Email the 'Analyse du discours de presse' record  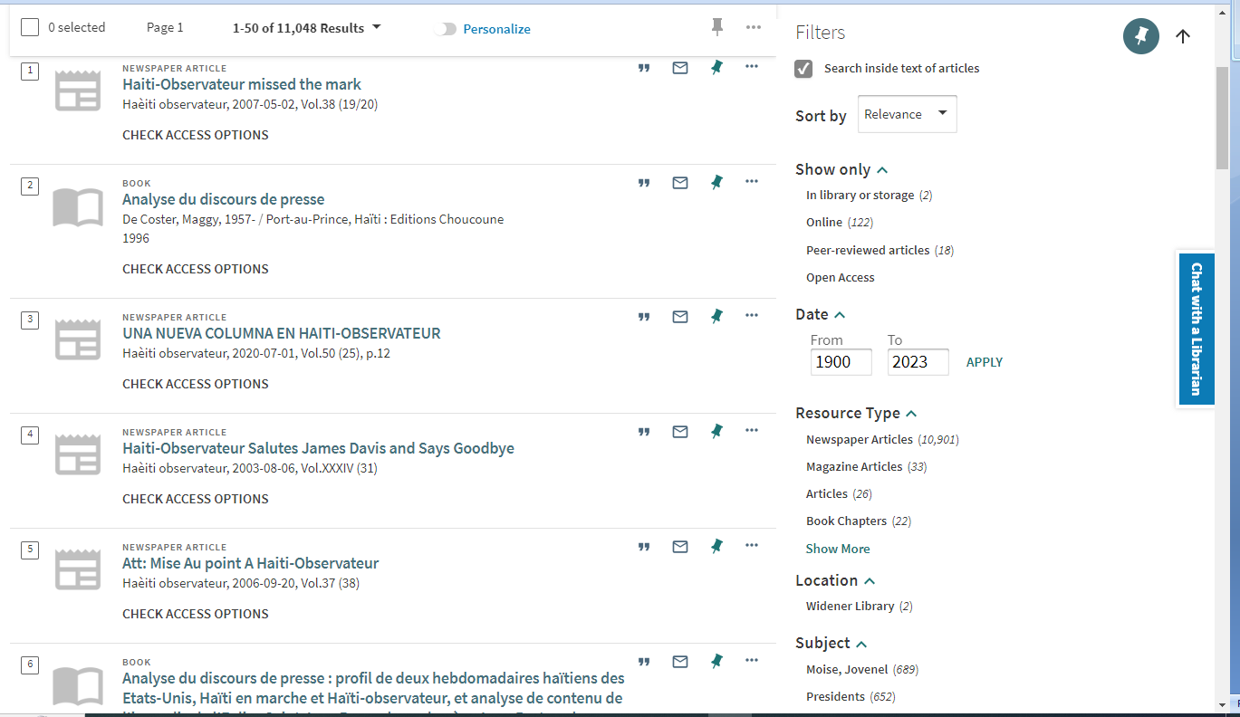[680, 183]
